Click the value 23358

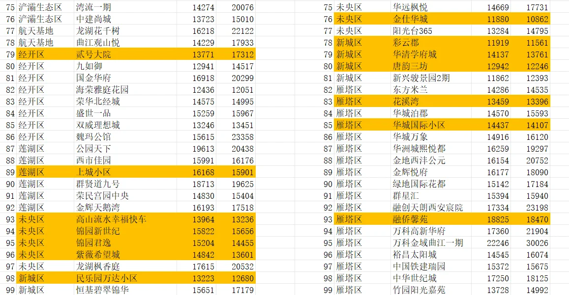click(243, 136)
